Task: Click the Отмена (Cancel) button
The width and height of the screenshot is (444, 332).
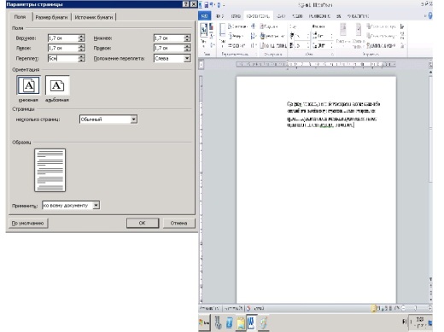Action: (x=178, y=223)
